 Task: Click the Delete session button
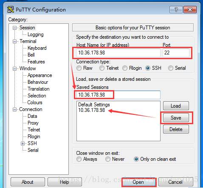(x=176, y=129)
